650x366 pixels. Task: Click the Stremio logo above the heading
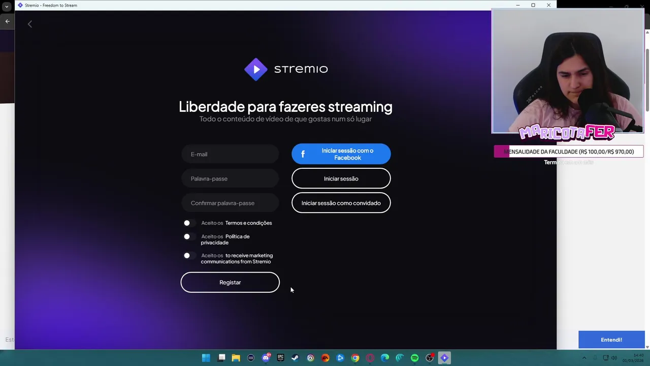286,69
